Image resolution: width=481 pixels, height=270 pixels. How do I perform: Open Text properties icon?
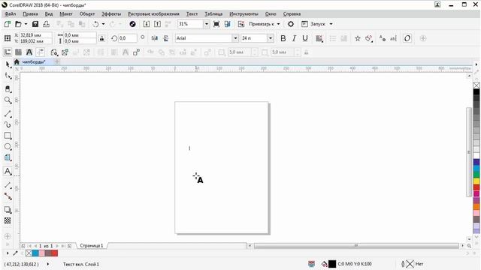383,38
